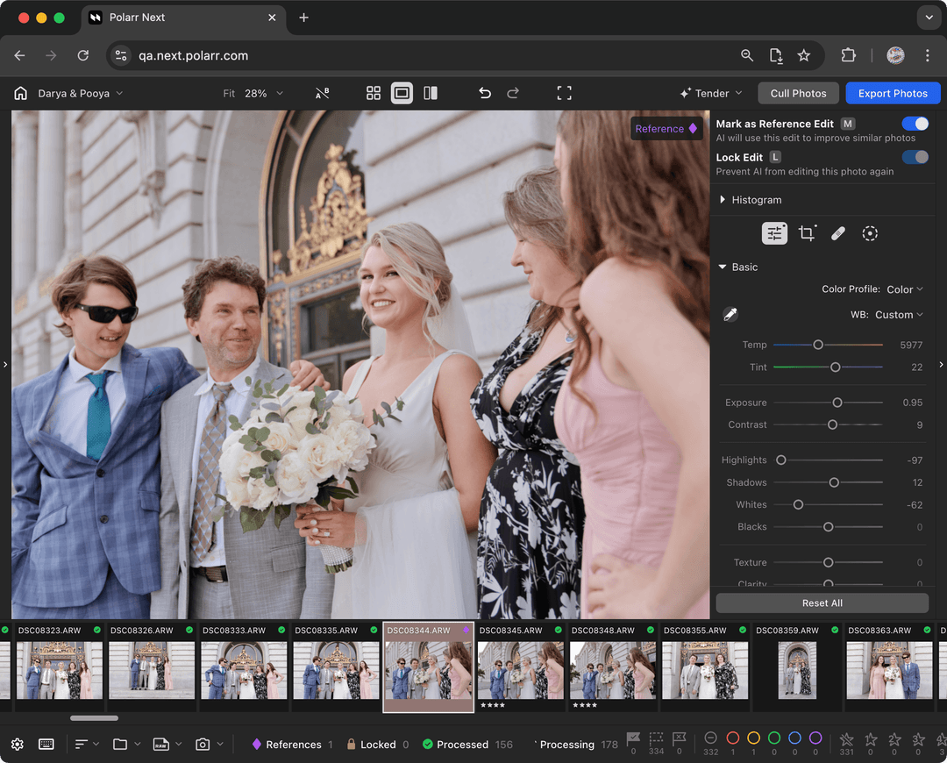Open the split compare view

[x=431, y=93]
